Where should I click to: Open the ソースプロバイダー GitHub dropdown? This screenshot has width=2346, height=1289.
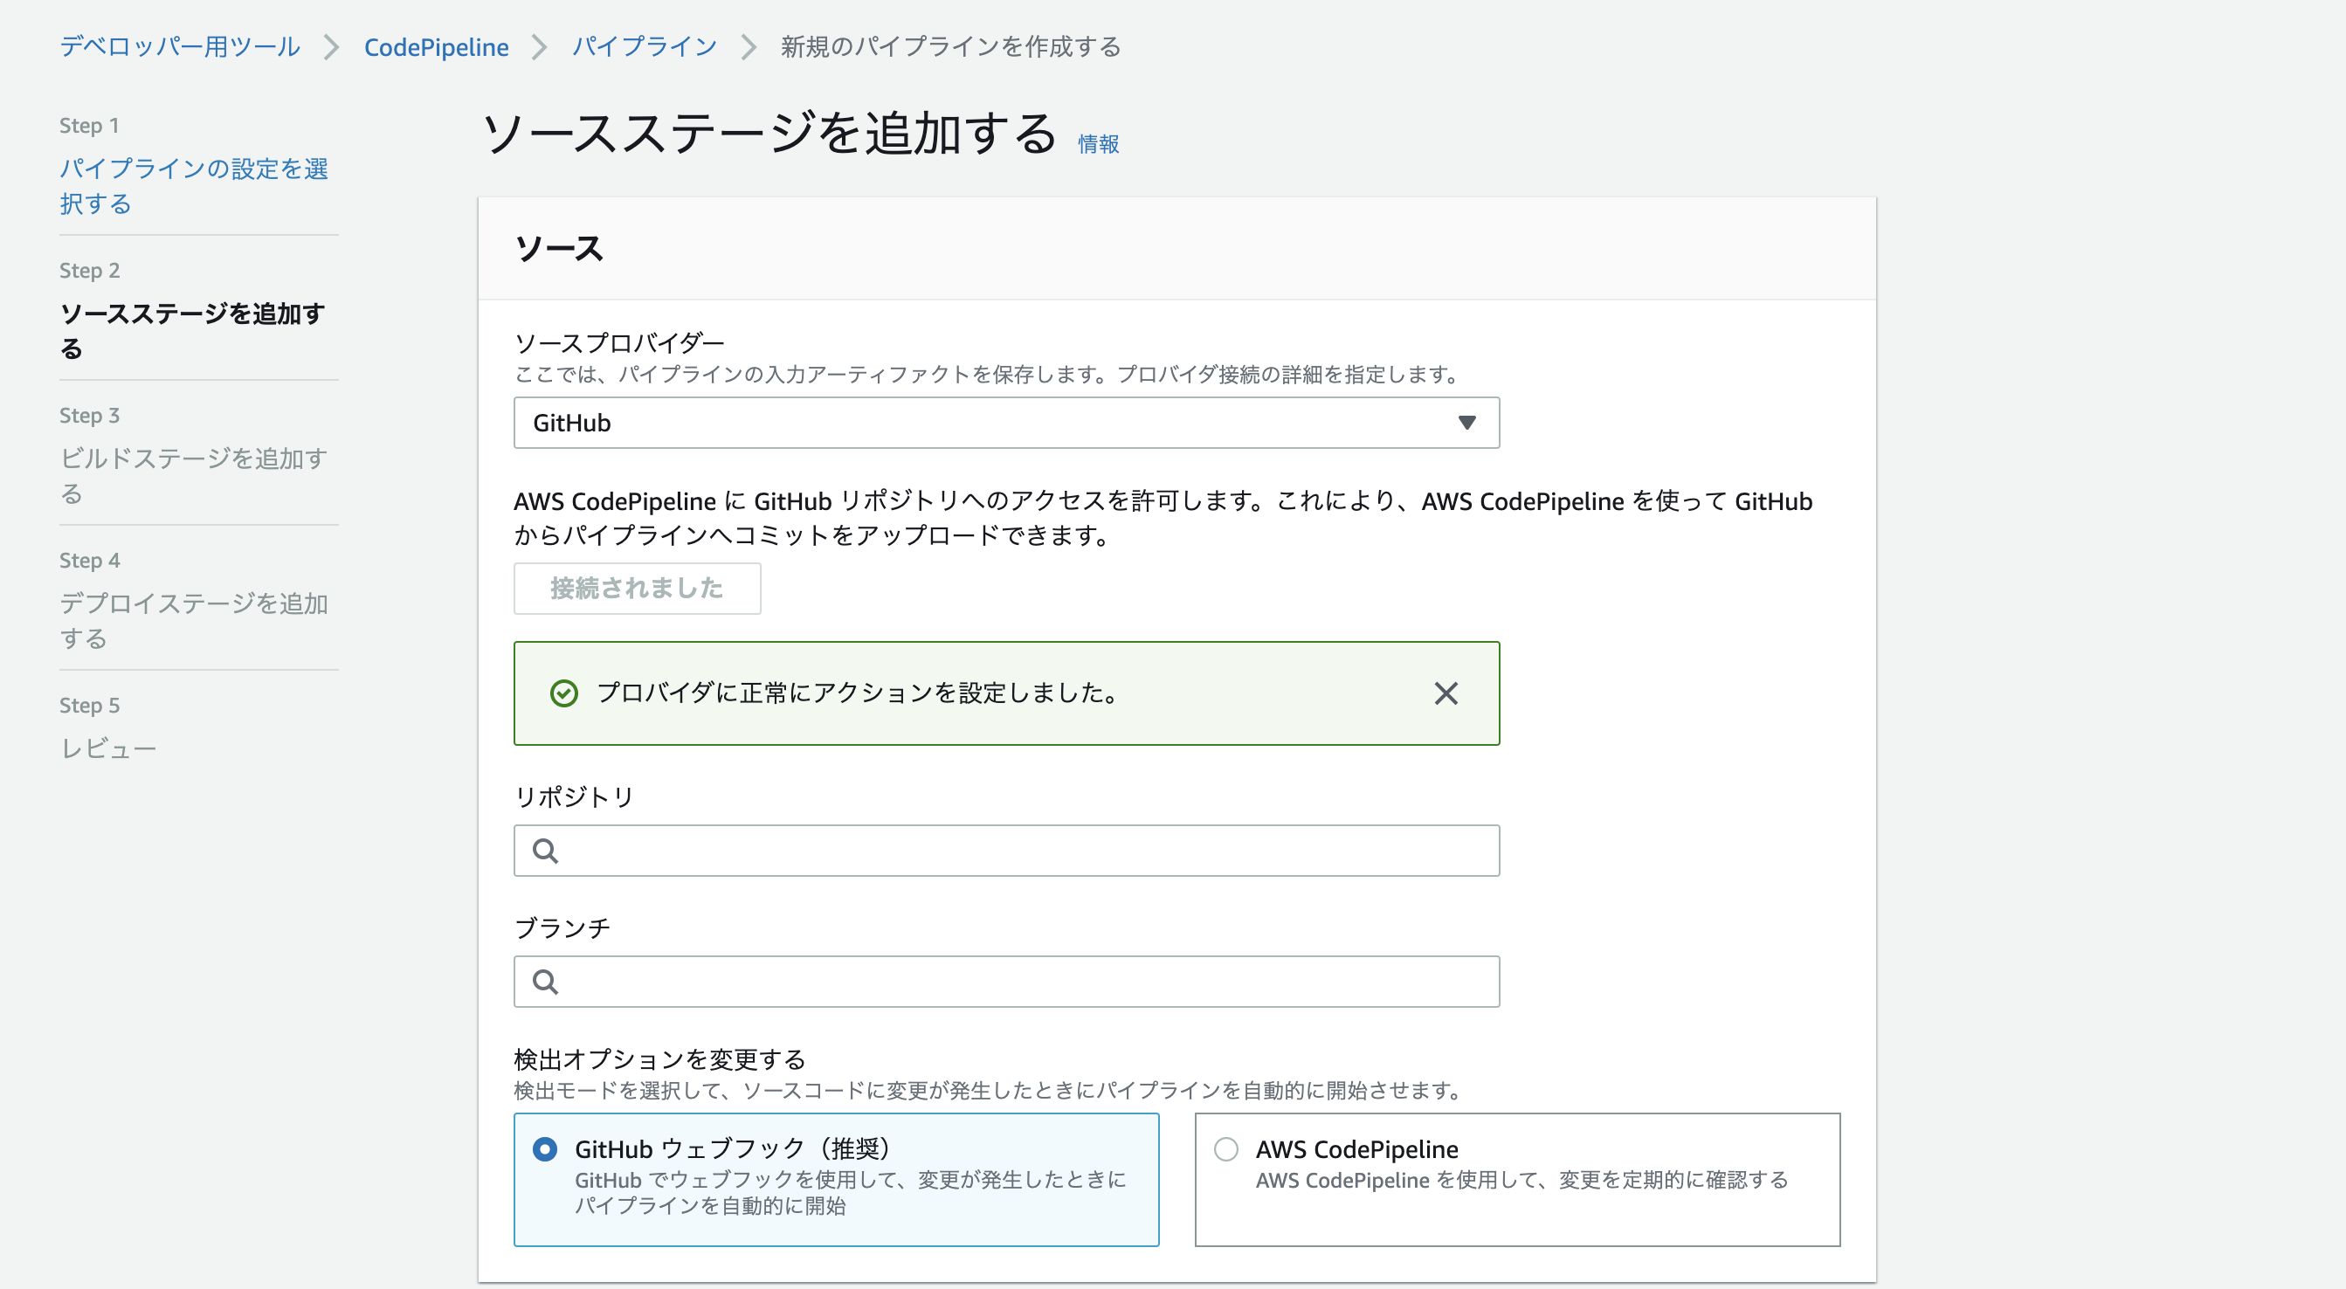pos(1005,423)
